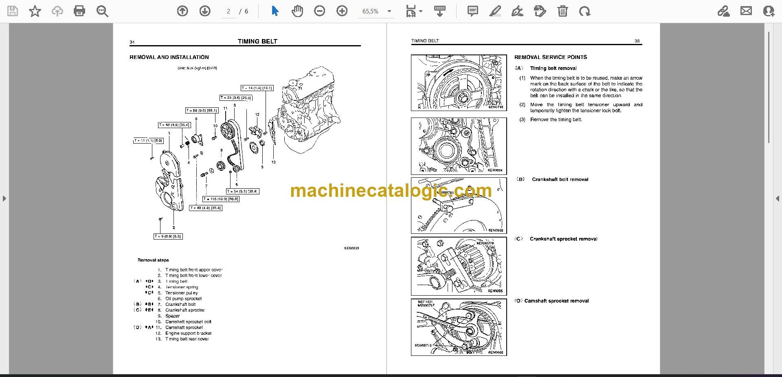Click the 'Removal steps' label

[153, 260]
